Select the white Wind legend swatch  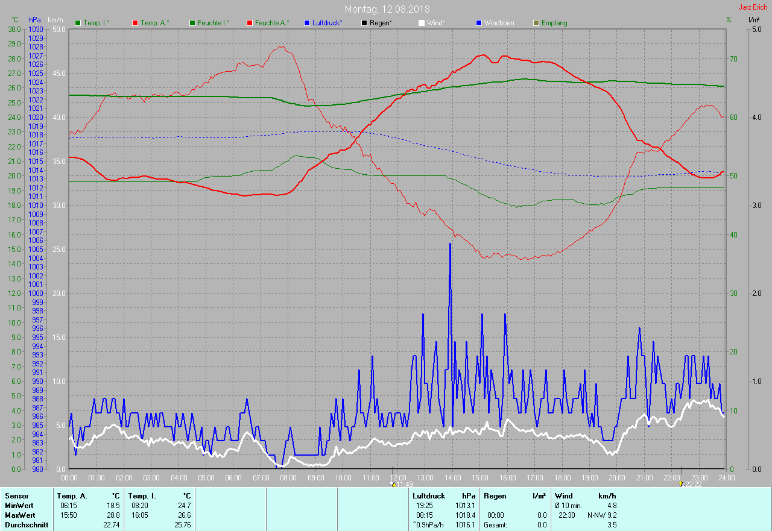click(422, 23)
